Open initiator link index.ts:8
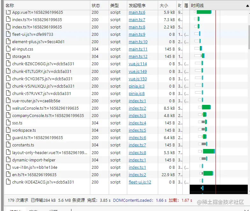Image resolution: width=250 pixels, height=211 pixels. pos(137,153)
